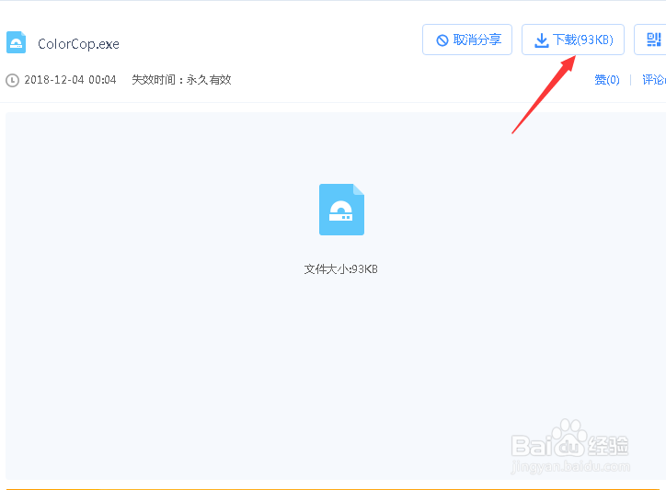The height and width of the screenshot is (490, 666).
Task: Click the 失效时间：永久有效 text
Action: pyautogui.click(x=181, y=80)
